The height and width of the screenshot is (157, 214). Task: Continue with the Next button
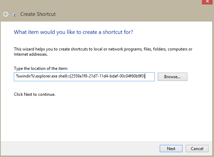pos(171,149)
